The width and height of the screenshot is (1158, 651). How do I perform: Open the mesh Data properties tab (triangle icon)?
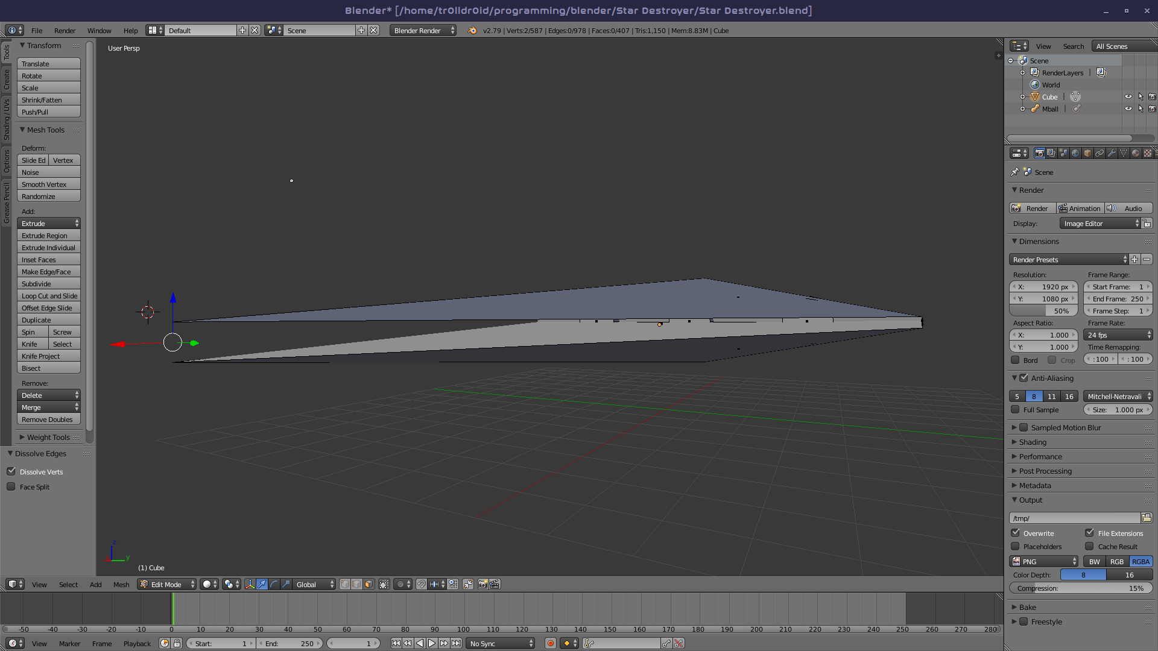click(x=1124, y=153)
